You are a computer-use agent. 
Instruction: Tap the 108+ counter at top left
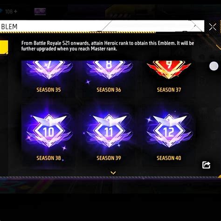(x=11, y=12)
